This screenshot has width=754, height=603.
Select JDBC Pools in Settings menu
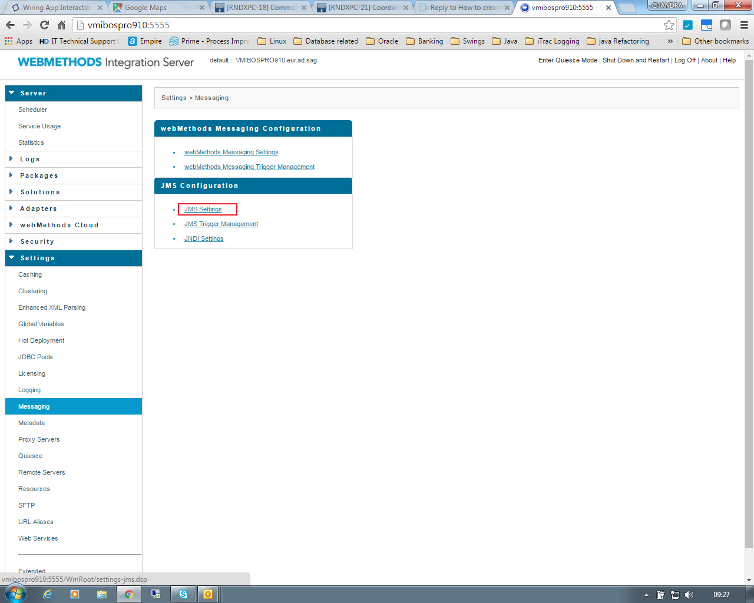tap(35, 357)
